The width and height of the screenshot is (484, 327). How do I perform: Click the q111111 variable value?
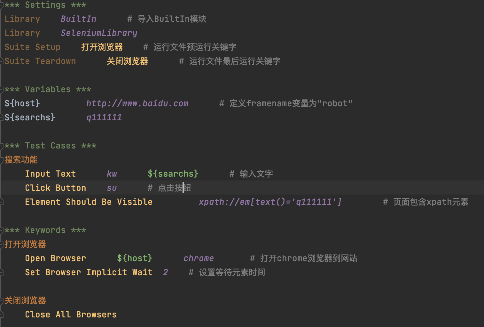coord(104,117)
